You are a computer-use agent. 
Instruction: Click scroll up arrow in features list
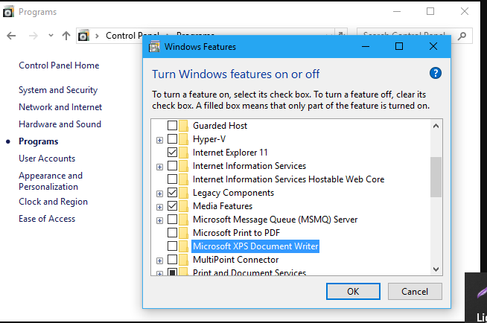pos(436,126)
